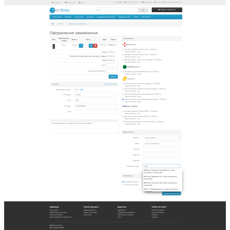The width and height of the screenshot is (230, 230).
Task: Pick first 40000 postal code suggestion
Action: (x=162, y=171)
